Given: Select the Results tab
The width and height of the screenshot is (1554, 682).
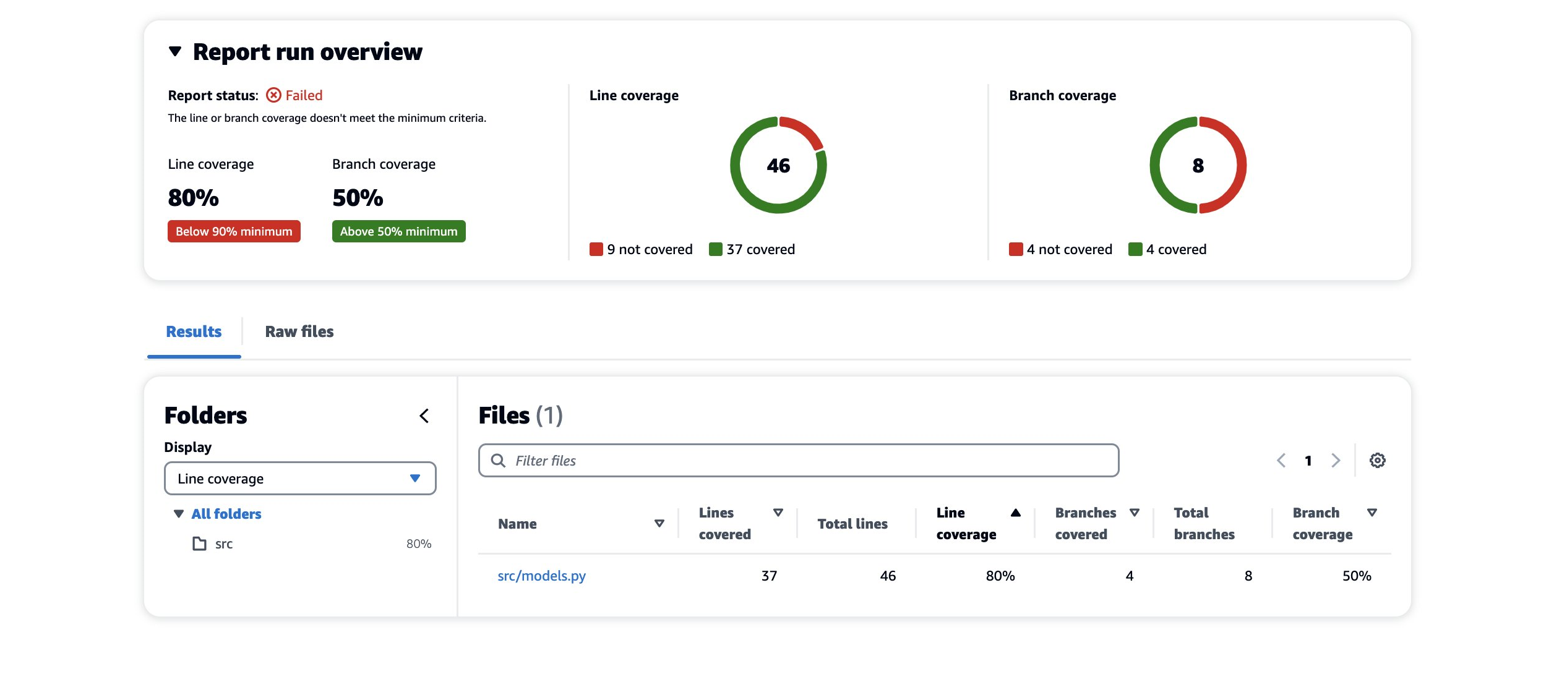Looking at the screenshot, I should click(x=194, y=332).
